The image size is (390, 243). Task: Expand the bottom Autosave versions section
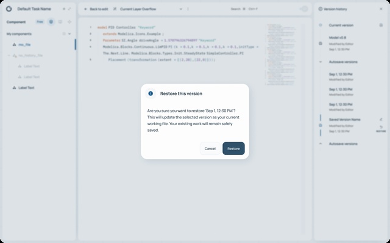click(321, 144)
